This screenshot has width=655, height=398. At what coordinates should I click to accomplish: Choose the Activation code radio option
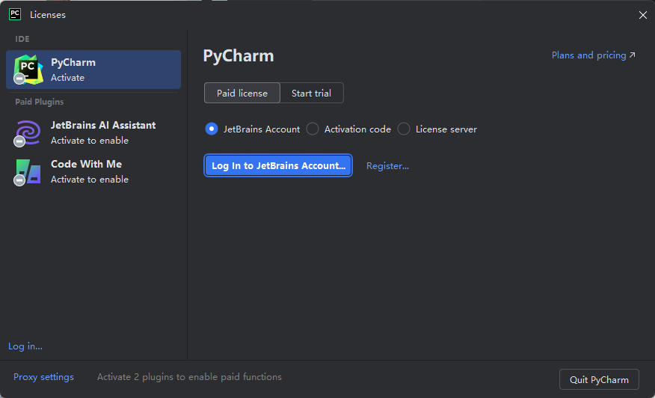click(x=348, y=129)
